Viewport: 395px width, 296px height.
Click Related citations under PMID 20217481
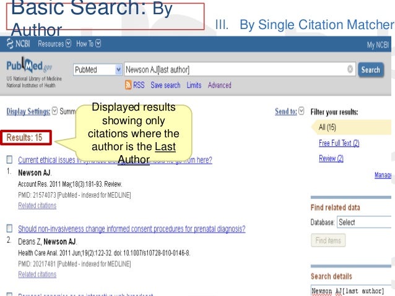(37, 274)
